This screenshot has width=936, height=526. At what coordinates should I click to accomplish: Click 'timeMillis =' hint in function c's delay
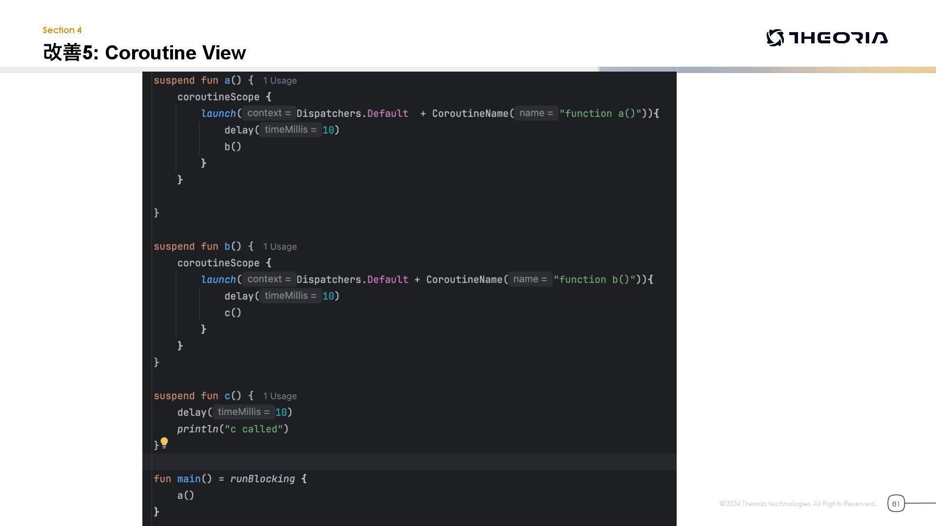point(243,412)
